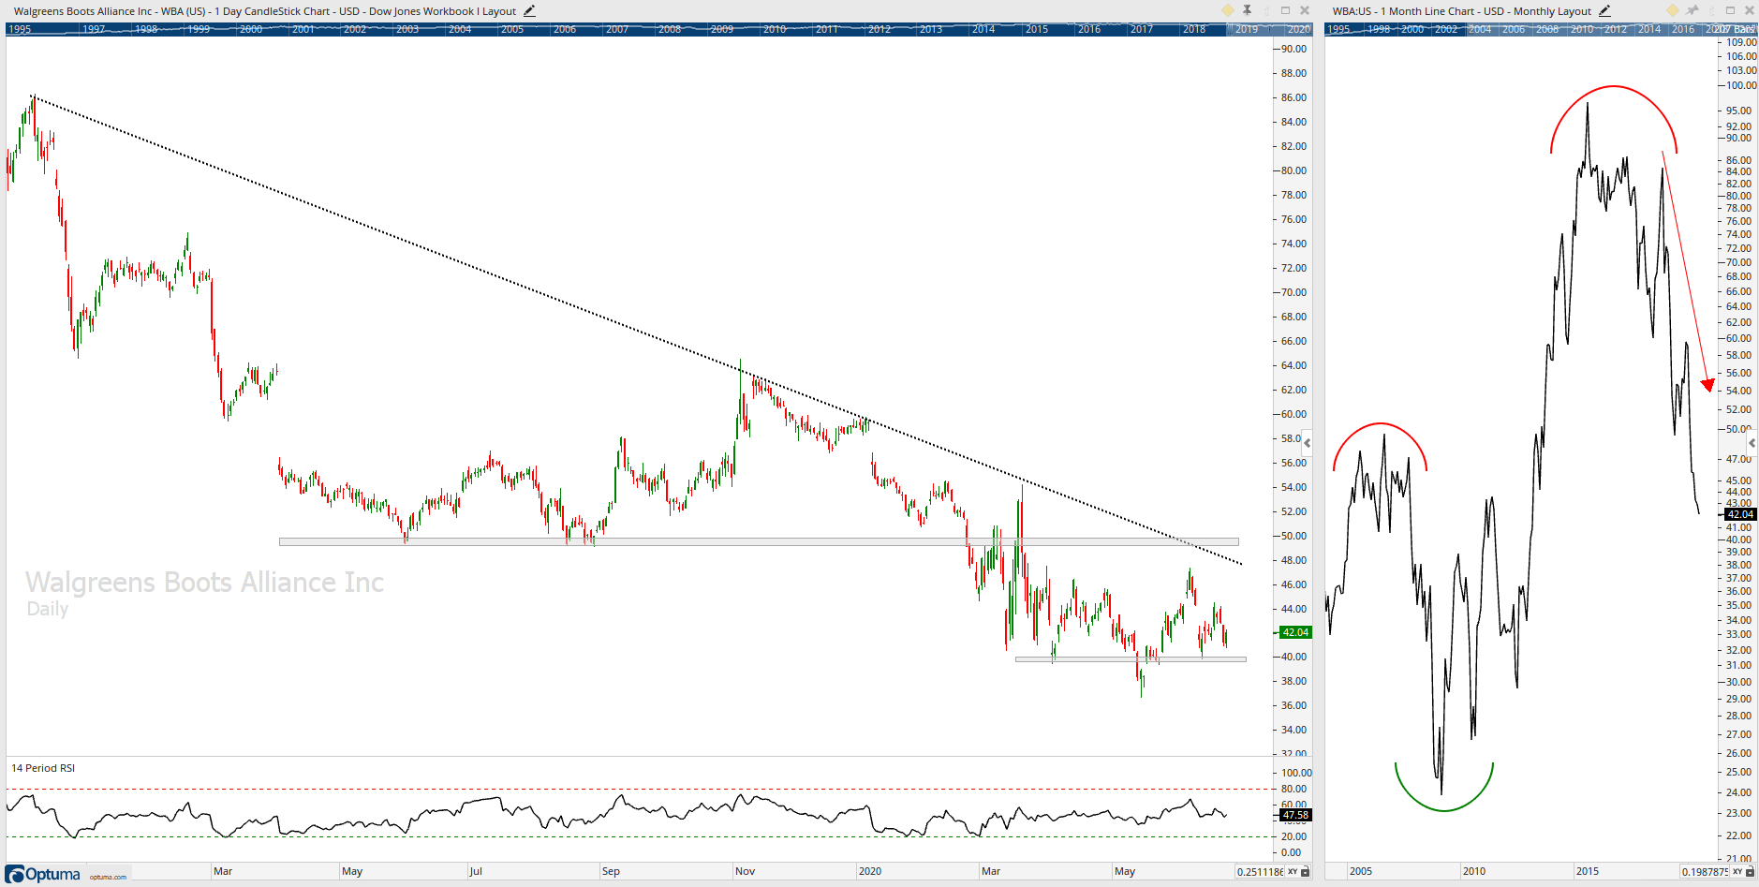The width and height of the screenshot is (1759, 887).
Task: Click the daily chart scale value field 0.2511186
Action: 1260,872
